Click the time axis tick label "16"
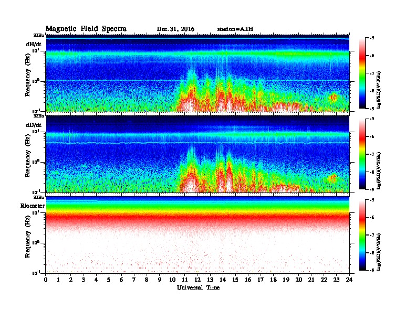Viewport: 416px width, 321px height. coord(248,280)
